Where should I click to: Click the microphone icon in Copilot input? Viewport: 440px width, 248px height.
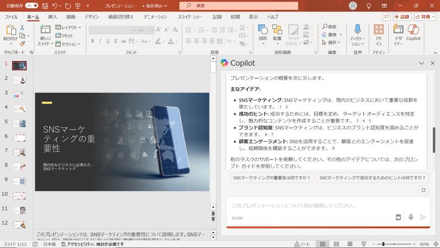coord(410,217)
